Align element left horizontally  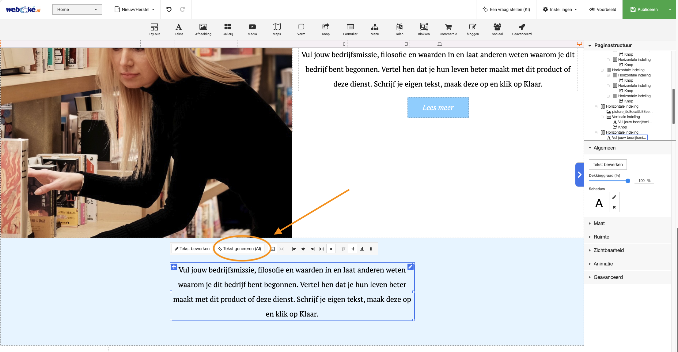tap(294, 249)
